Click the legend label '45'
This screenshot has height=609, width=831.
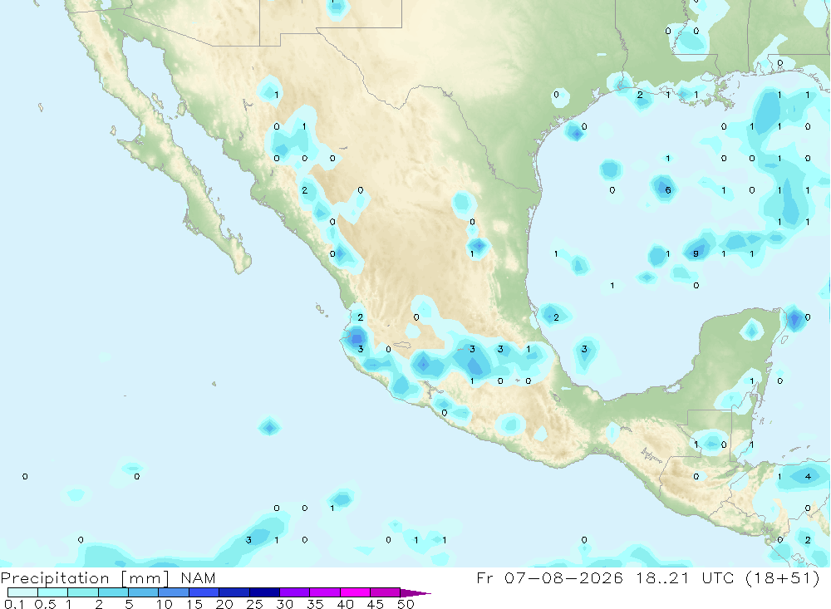pos(376,604)
